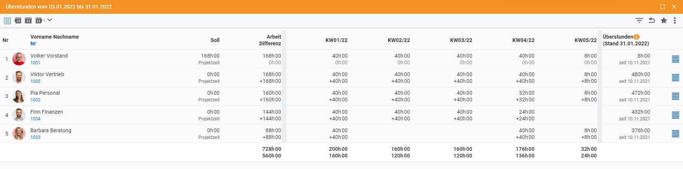
Task: Open overtime details list for Pia Personal
Action: click(x=676, y=96)
